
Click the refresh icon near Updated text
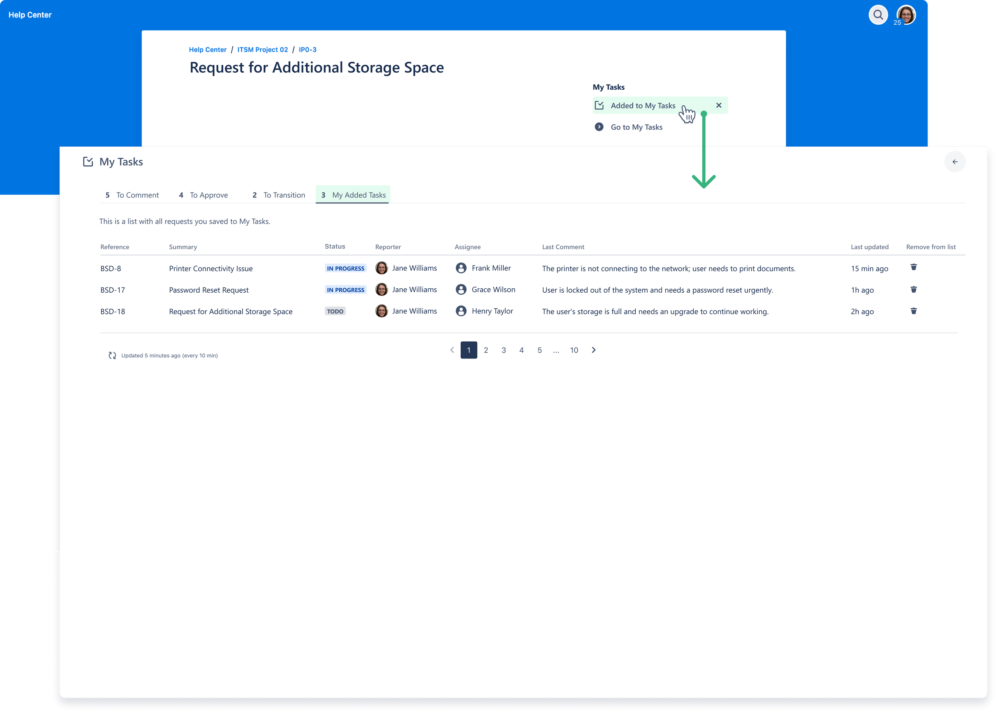tap(112, 356)
